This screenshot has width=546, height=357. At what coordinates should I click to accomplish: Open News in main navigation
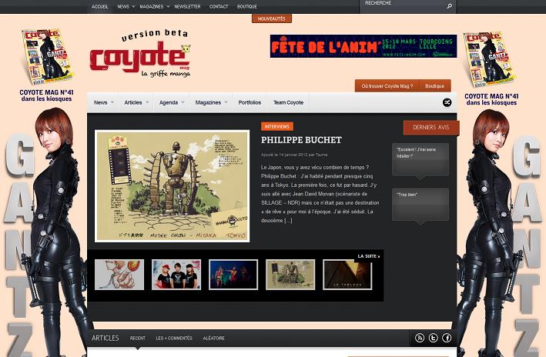tap(101, 102)
